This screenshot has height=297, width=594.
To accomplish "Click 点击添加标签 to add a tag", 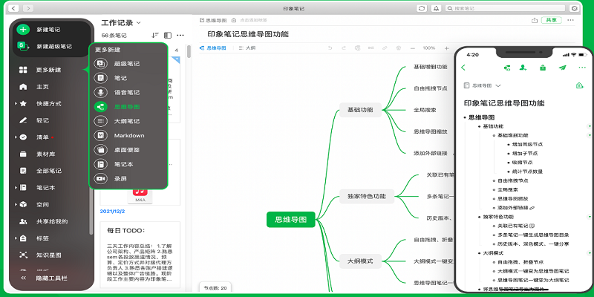I will click(253, 20).
